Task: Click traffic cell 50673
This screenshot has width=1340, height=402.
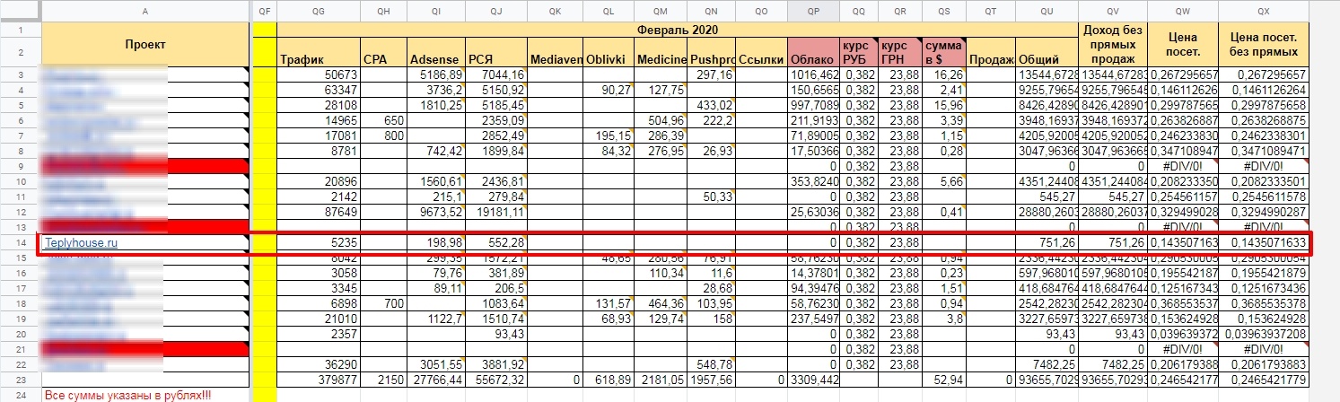Action: [319, 74]
